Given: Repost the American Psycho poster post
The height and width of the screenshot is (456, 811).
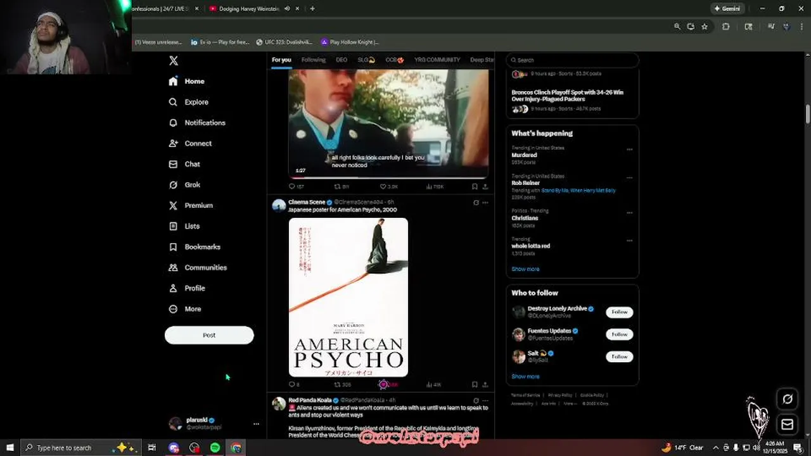Looking at the screenshot, I should click(342, 384).
